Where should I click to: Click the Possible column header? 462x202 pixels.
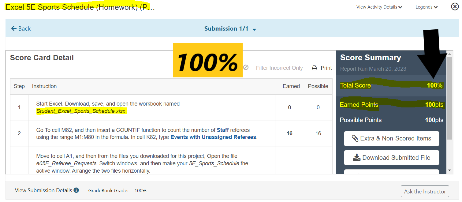pos(318,86)
